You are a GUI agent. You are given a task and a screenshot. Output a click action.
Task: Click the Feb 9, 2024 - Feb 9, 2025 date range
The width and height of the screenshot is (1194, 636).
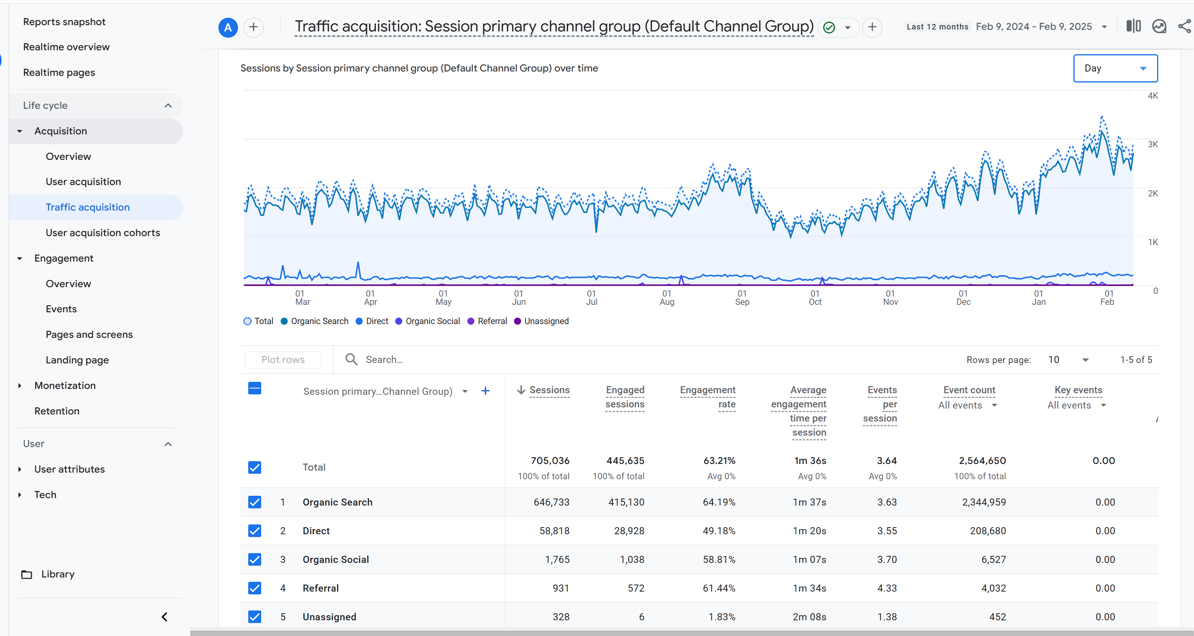point(1034,27)
